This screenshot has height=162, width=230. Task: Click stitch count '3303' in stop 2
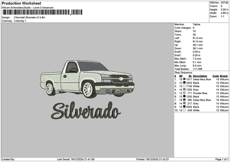coord(189,83)
